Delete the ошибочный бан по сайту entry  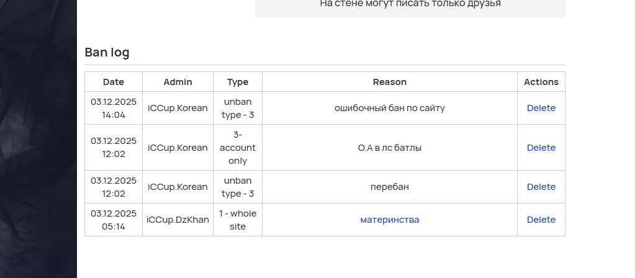(541, 108)
